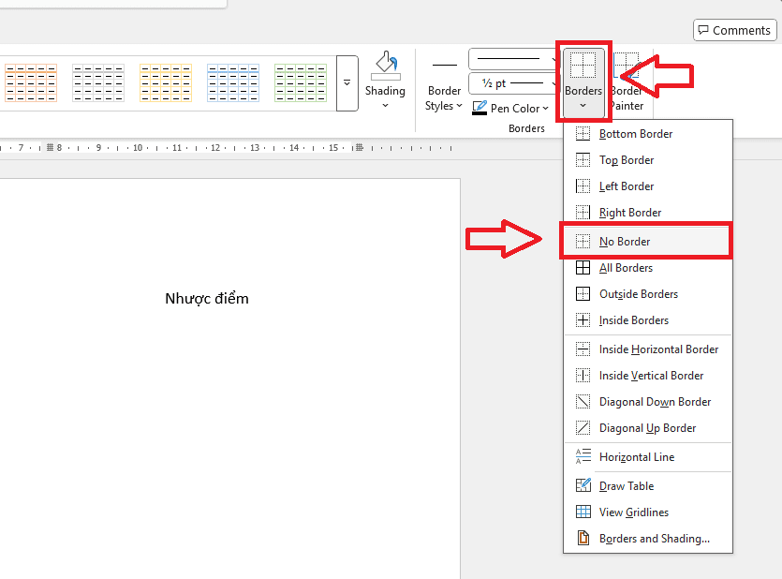The image size is (782, 579).
Task: Open the Comments button
Action: pos(734,30)
